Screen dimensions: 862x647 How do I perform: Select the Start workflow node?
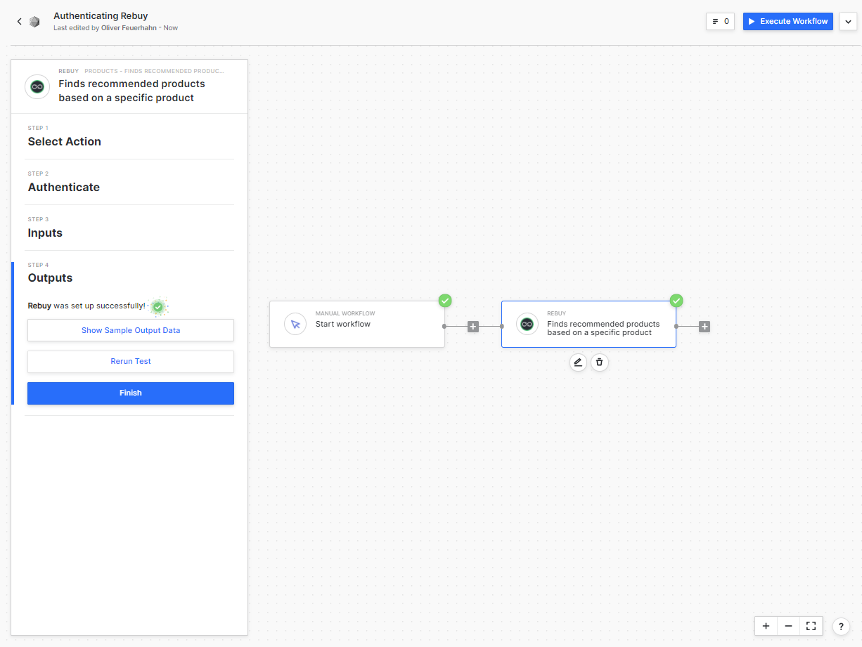[x=357, y=324]
